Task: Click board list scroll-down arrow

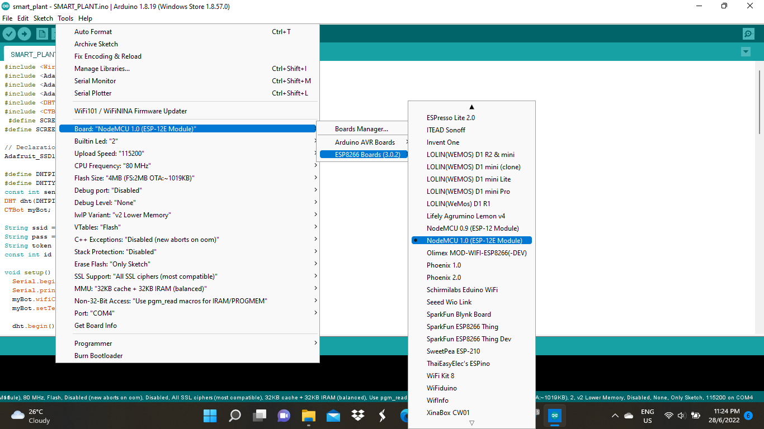Action: pos(471,423)
